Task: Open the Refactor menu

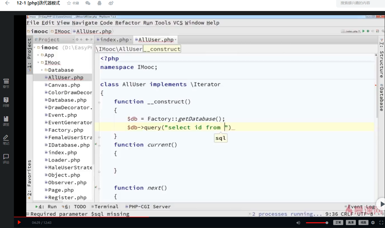Action: click(x=128, y=23)
